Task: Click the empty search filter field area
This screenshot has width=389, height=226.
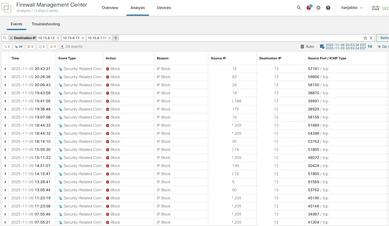Action: point(234,38)
